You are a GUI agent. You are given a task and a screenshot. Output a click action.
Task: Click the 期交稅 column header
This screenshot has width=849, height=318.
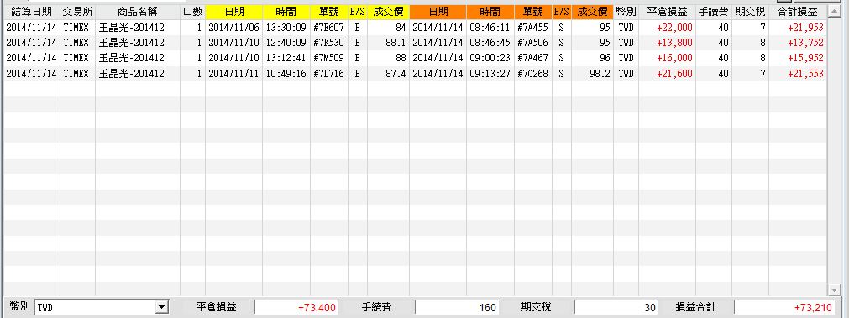[x=751, y=12]
